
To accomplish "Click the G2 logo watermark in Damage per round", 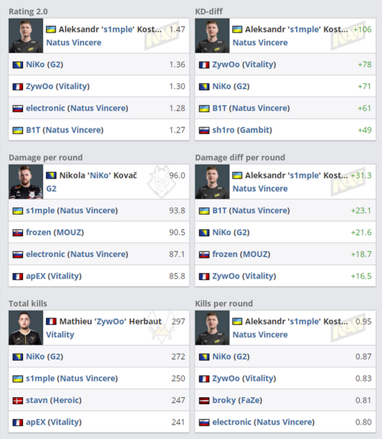I will pyautogui.click(x=161, y=182).
